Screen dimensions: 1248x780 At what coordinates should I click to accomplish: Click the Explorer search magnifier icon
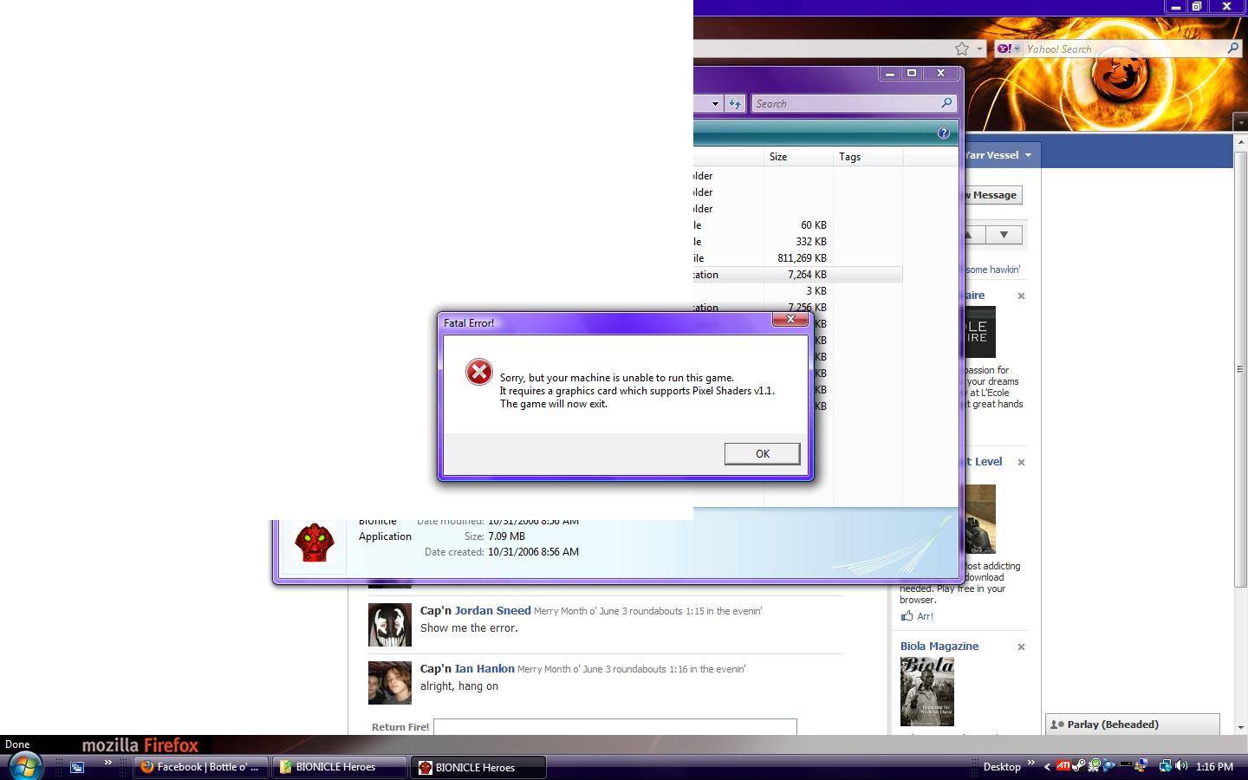tap(946, 103)
